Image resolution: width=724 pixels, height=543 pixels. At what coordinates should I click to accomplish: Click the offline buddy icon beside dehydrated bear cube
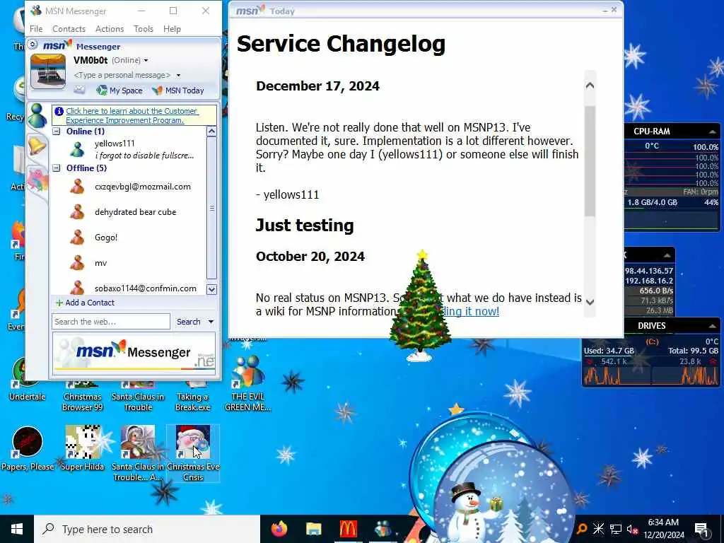point(77,212)
